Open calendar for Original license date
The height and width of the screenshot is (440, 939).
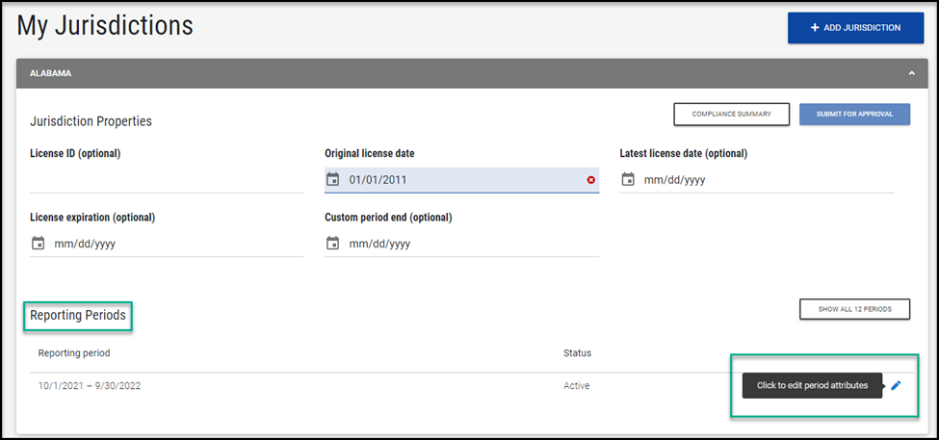[x=333, y=179]
